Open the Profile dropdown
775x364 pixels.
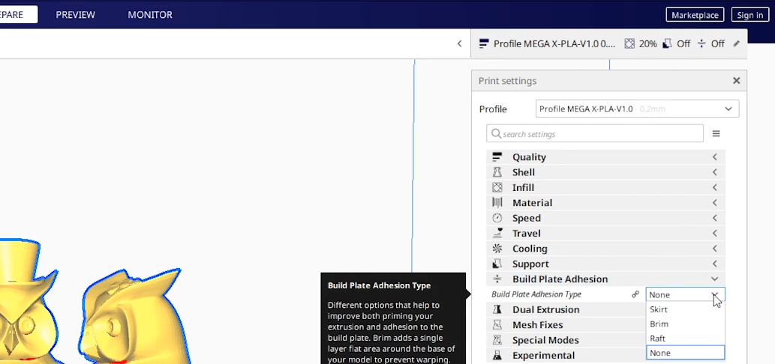637,109
